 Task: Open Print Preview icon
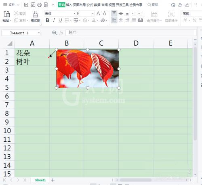(x=46, y=5)
